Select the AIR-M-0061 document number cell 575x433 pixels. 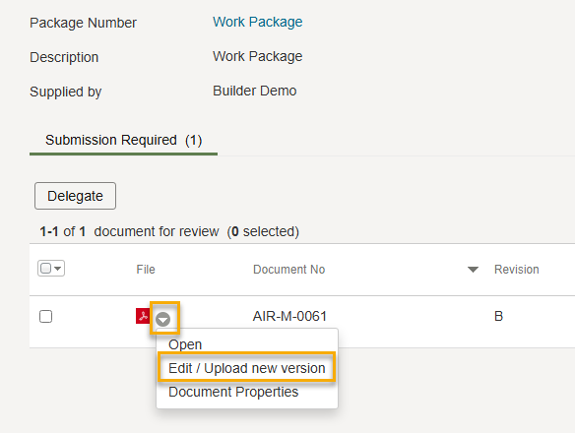pos(289,316)
